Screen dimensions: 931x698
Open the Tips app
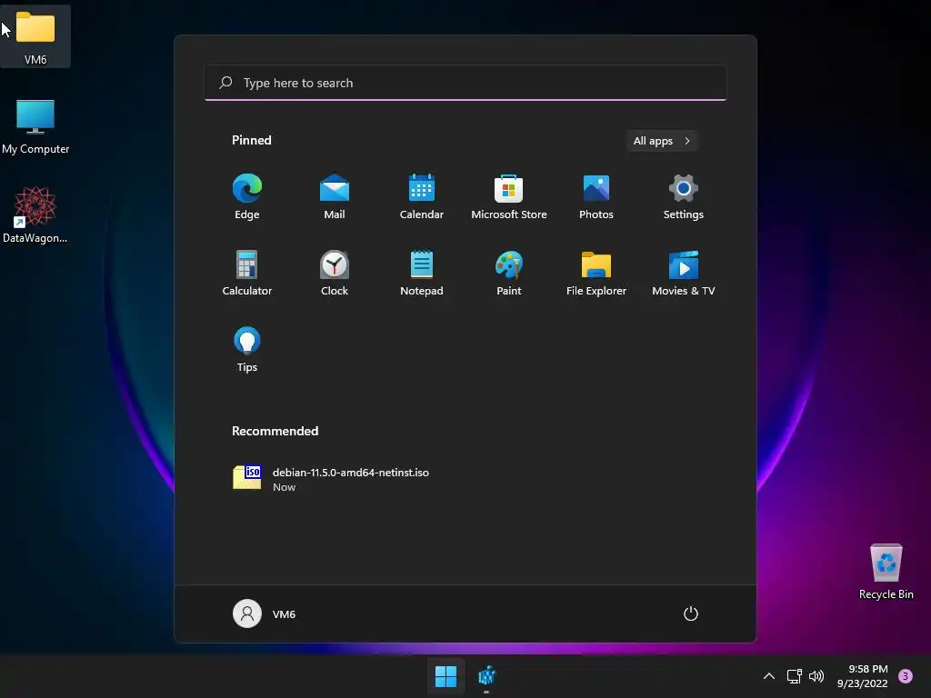tap(247, 349)
